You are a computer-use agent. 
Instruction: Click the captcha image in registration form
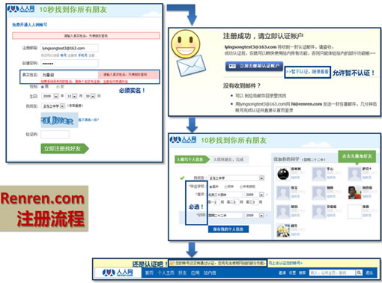pos(59,121)
